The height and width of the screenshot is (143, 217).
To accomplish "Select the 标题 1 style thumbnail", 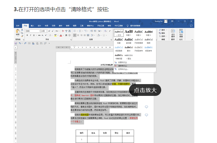I will click(x=129, y=33).
